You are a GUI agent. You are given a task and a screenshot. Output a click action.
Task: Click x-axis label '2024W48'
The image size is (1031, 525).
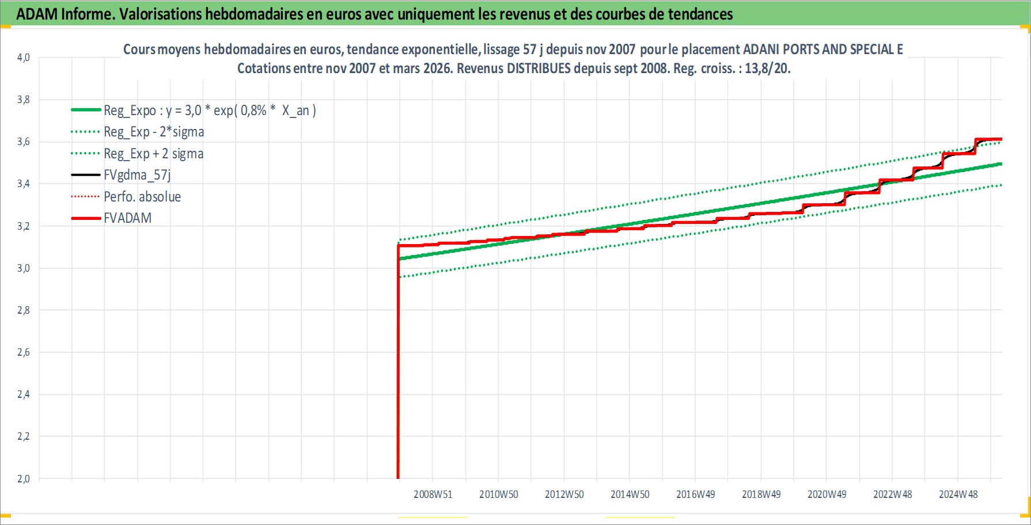pos(958,494)
